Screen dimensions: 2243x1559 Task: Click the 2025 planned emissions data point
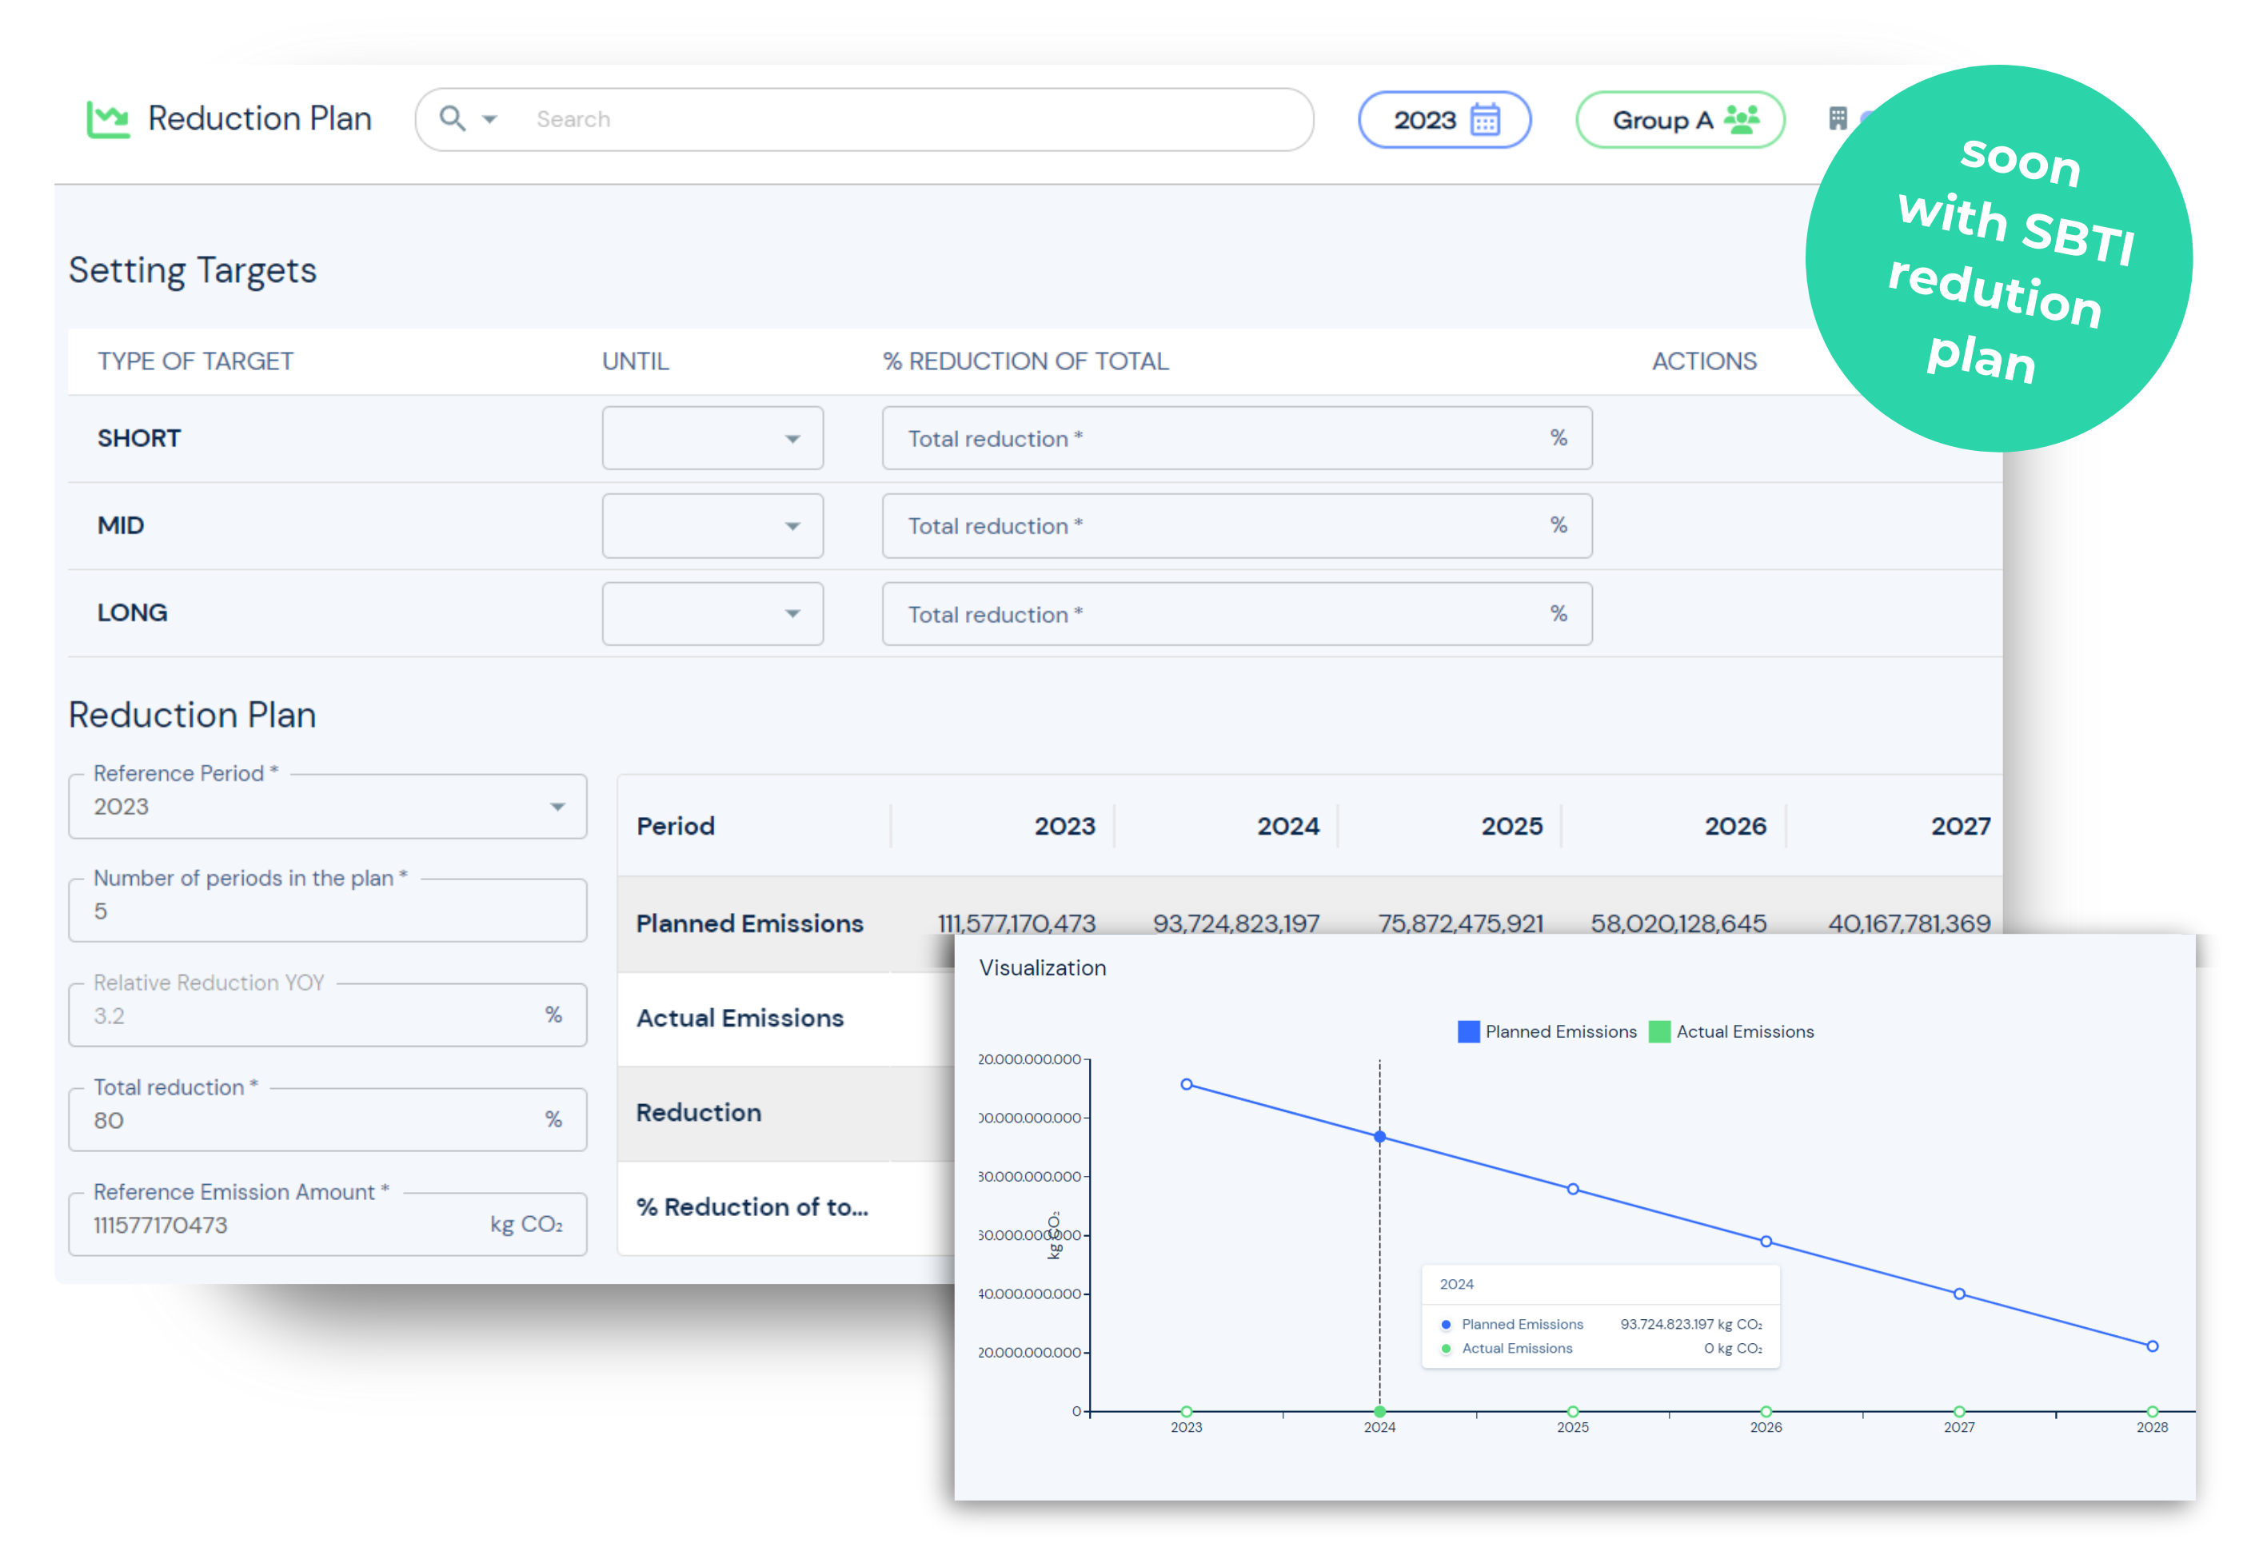(x=1573, y=1189)
